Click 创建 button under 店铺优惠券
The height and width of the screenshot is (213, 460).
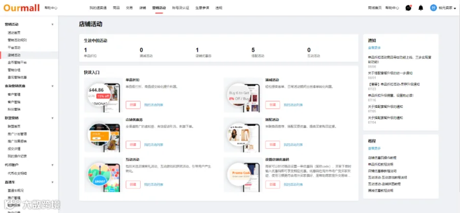[133, 145]
